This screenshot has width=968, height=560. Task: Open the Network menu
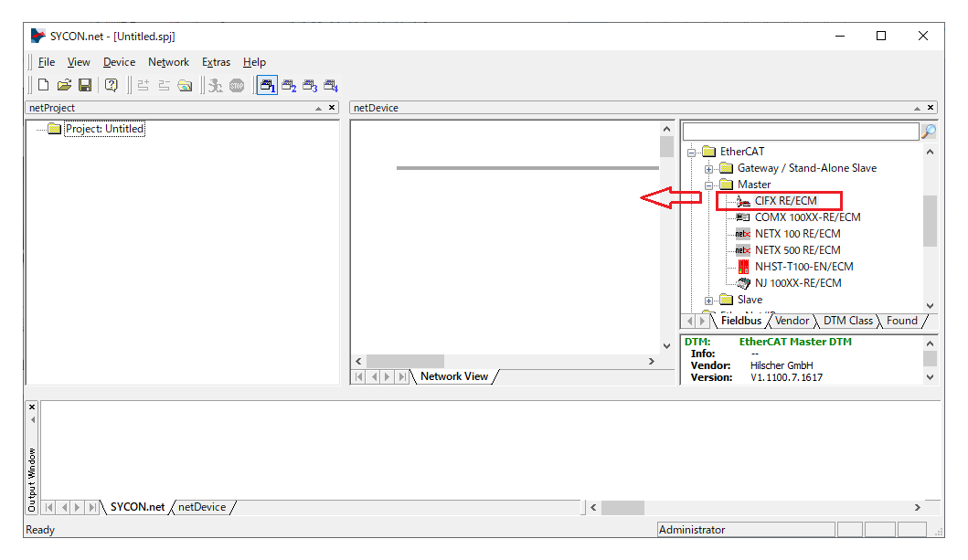click(168, 62)
